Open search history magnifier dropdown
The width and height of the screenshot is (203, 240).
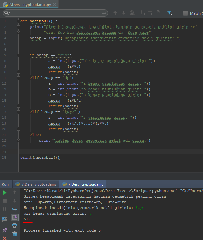click(7, 13)
